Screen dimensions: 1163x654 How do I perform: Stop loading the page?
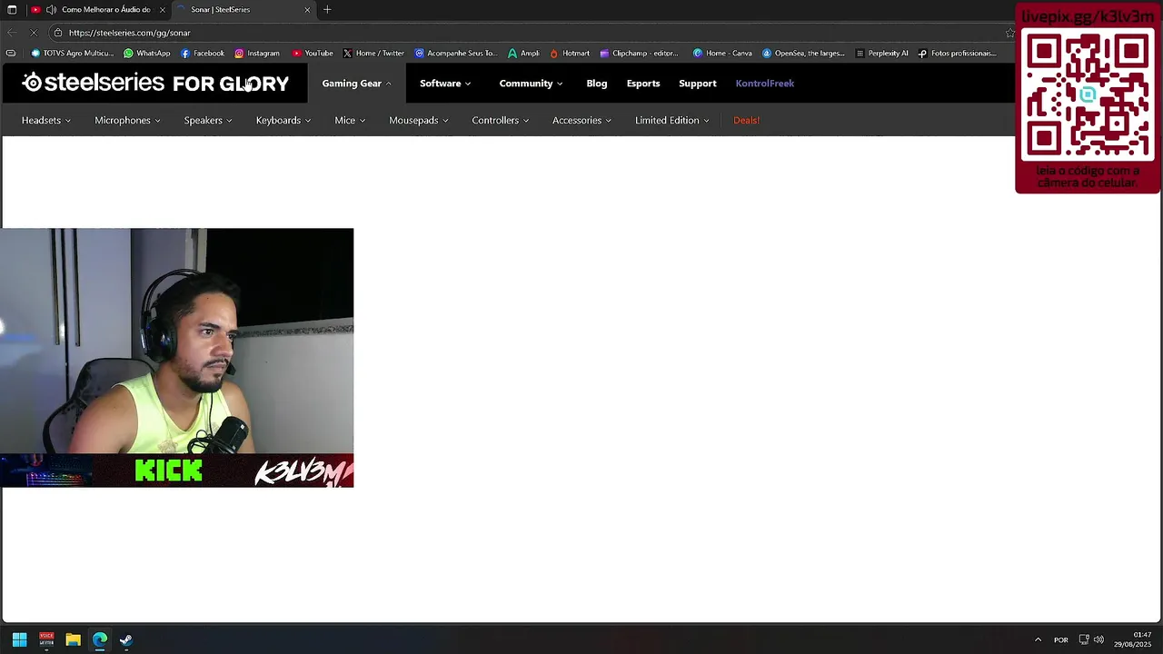click(x=34, y=33)
